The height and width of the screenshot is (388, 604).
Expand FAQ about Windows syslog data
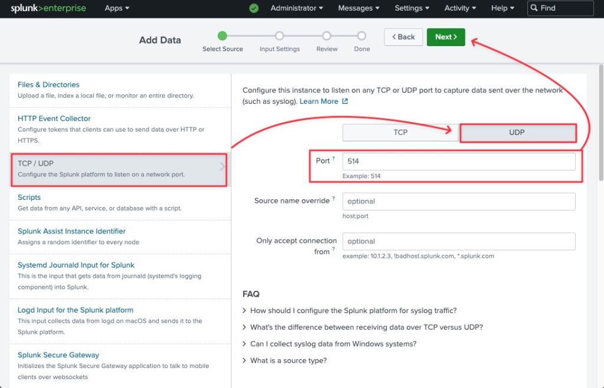click(x=329, y=344)
